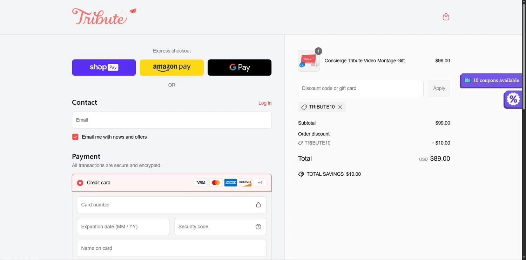The height and width of the screenshot is (260, 526).
Task: Click the Concierge Tribute product thumbnail
Action: click(309, 61)
